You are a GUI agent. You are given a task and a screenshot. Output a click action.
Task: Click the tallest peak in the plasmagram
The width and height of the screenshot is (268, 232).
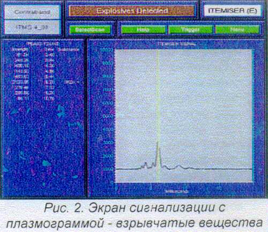[158, 143]
